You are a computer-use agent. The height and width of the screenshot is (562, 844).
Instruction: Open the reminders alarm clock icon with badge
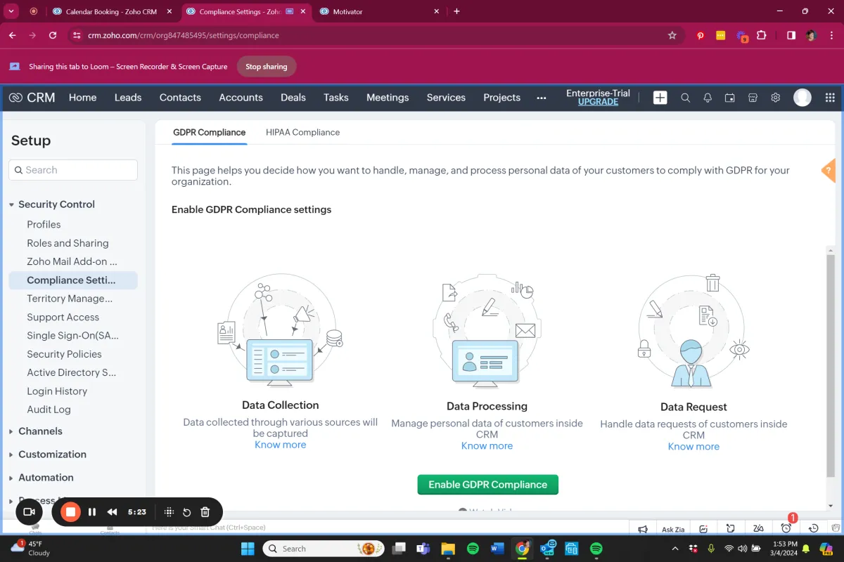pyautogui.click(x=786, y=528)
